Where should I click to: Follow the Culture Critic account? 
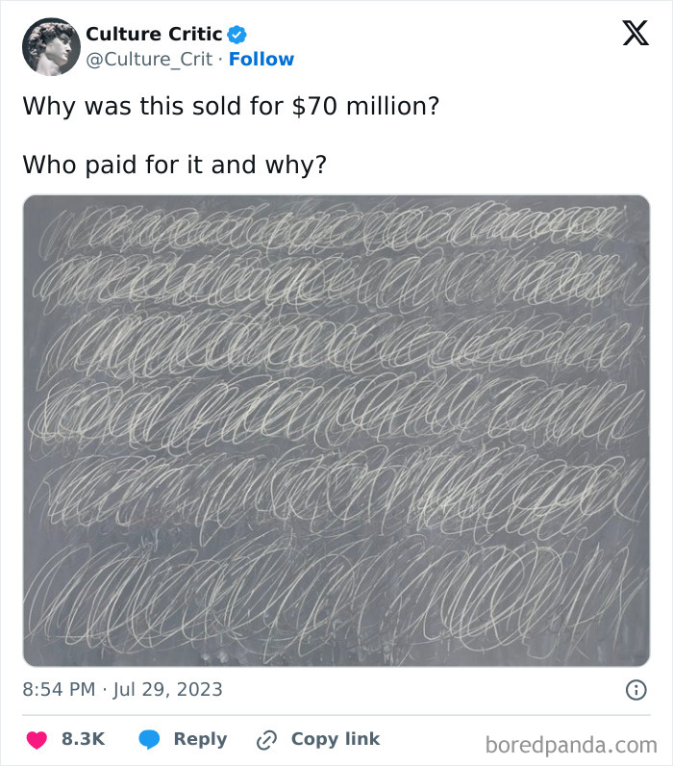point(262,59)
